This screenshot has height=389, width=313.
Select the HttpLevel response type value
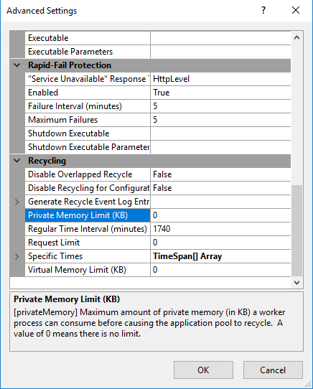(220, 79)
